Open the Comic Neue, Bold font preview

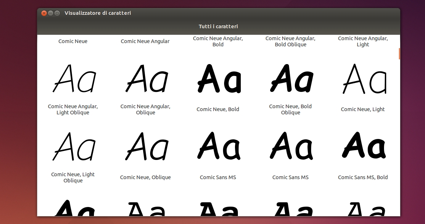[218, 78]
